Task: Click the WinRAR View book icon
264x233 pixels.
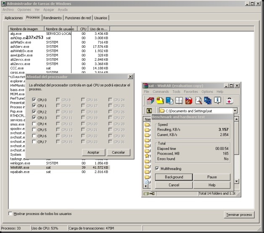Action: click(179, 100)
